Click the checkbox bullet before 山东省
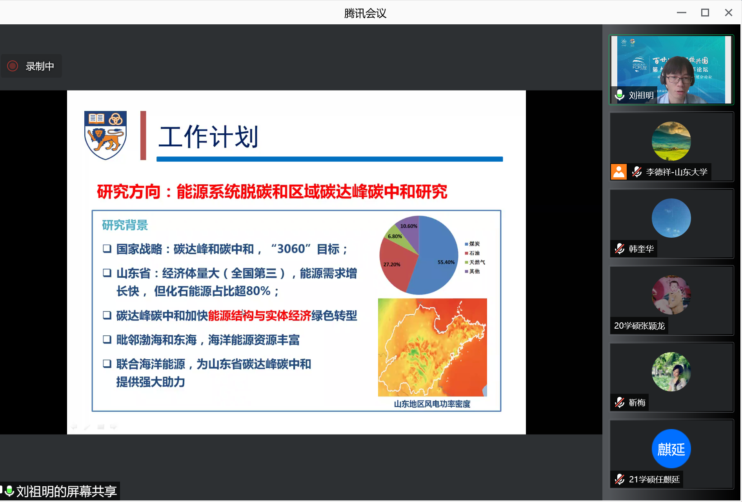 [107, 273]
